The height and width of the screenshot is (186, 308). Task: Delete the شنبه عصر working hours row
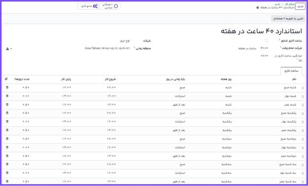click(7, 105)
